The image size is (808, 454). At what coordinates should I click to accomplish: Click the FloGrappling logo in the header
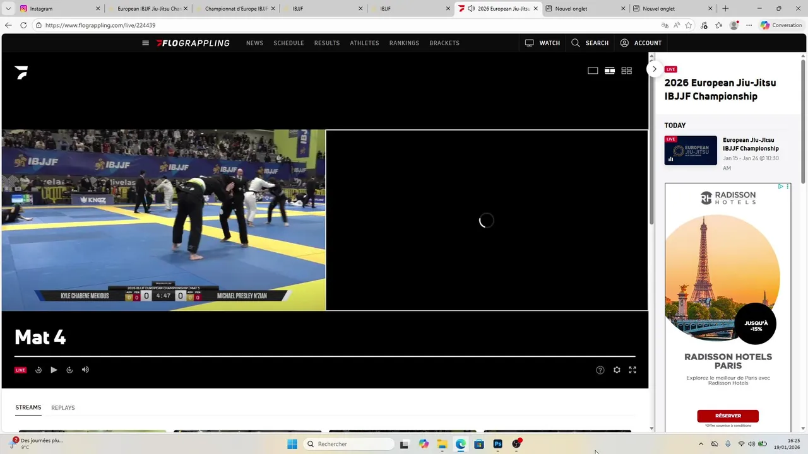pyautogui.click(x=193, y=43)
